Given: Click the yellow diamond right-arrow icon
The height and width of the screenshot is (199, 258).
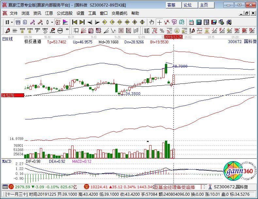Looking at the screenshot, I should 112,22.
